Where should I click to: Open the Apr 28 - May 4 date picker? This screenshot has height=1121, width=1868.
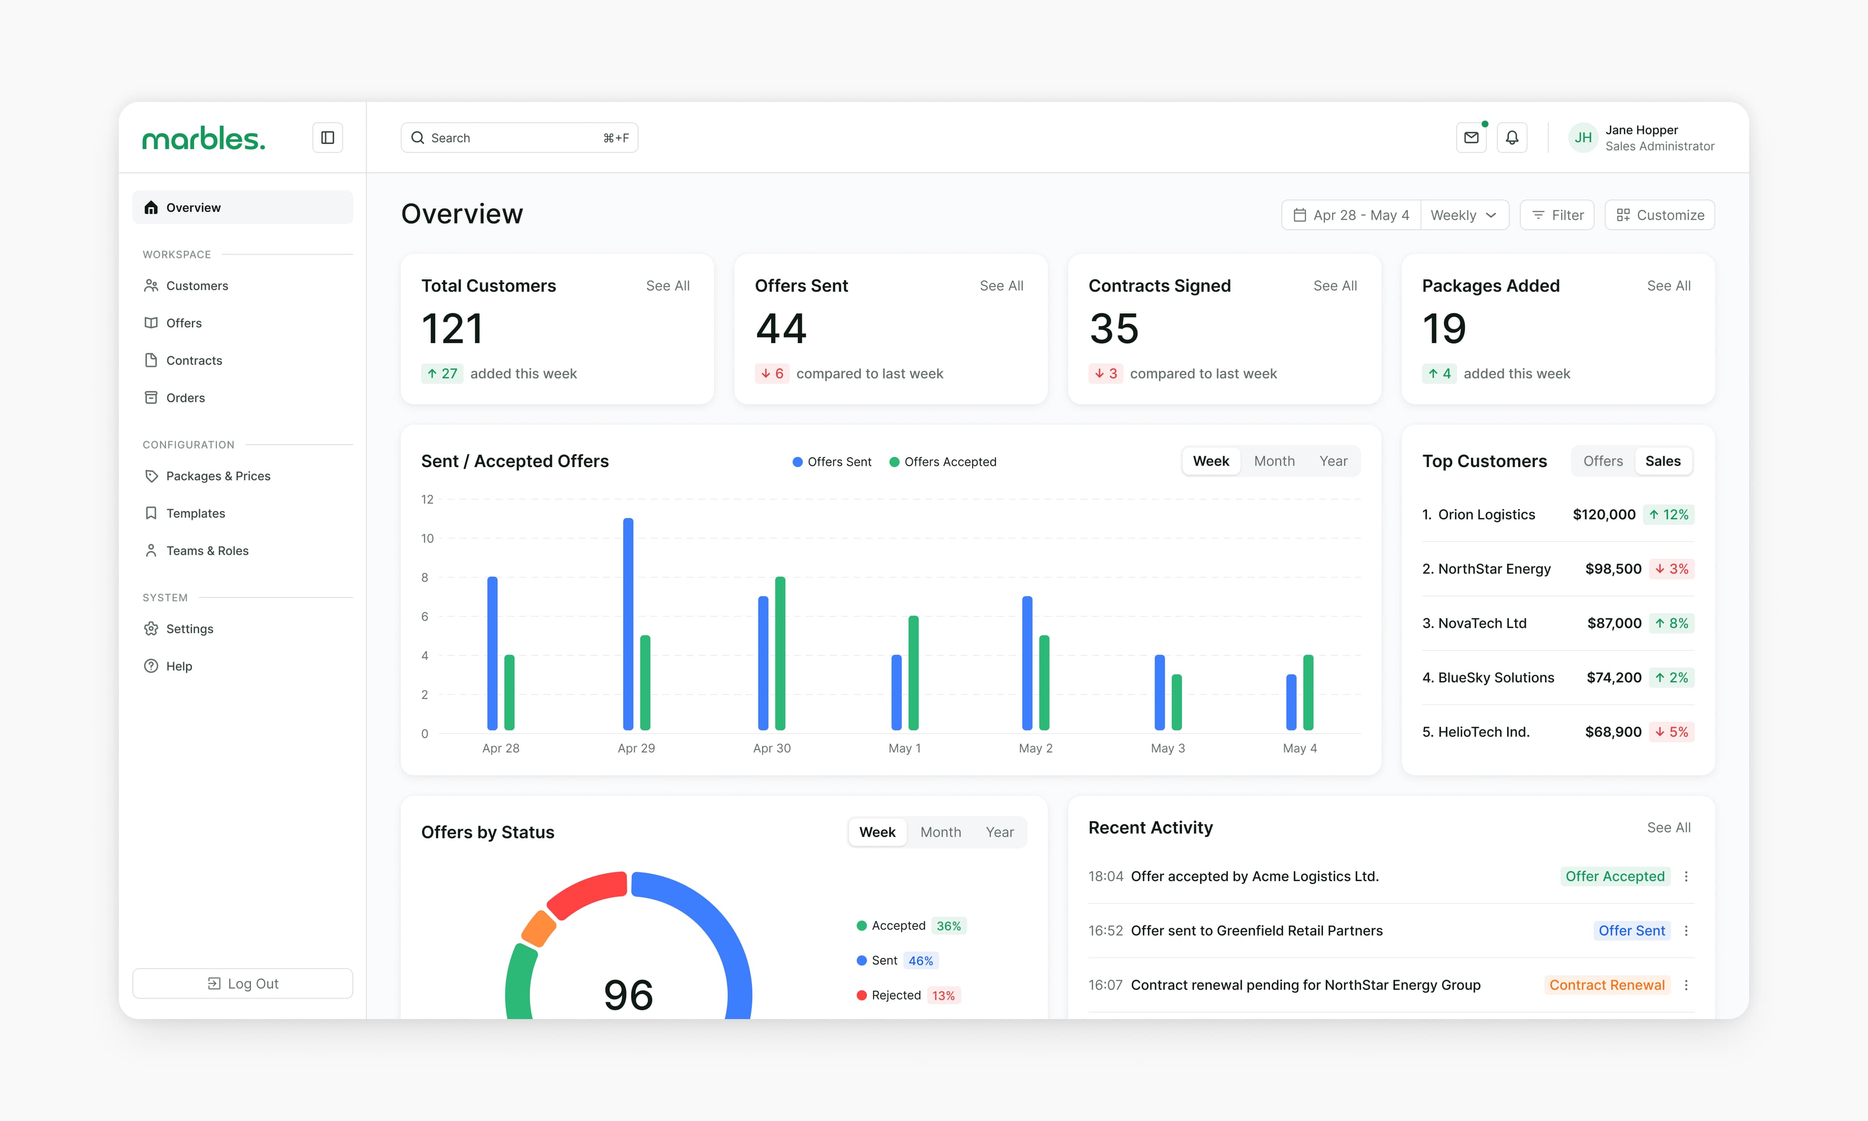[x=1351, y=215]
